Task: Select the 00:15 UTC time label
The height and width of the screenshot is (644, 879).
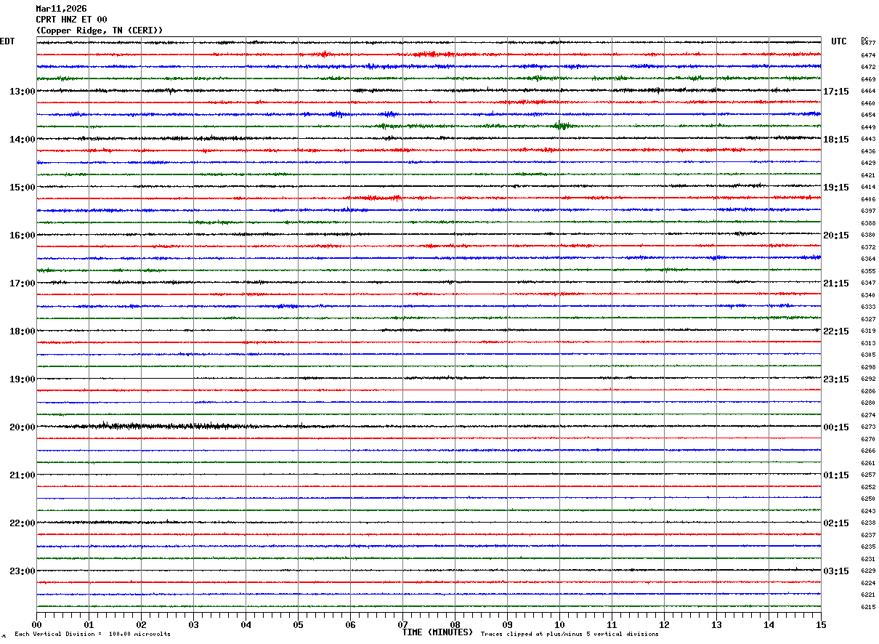Action: tap(836, 427)
